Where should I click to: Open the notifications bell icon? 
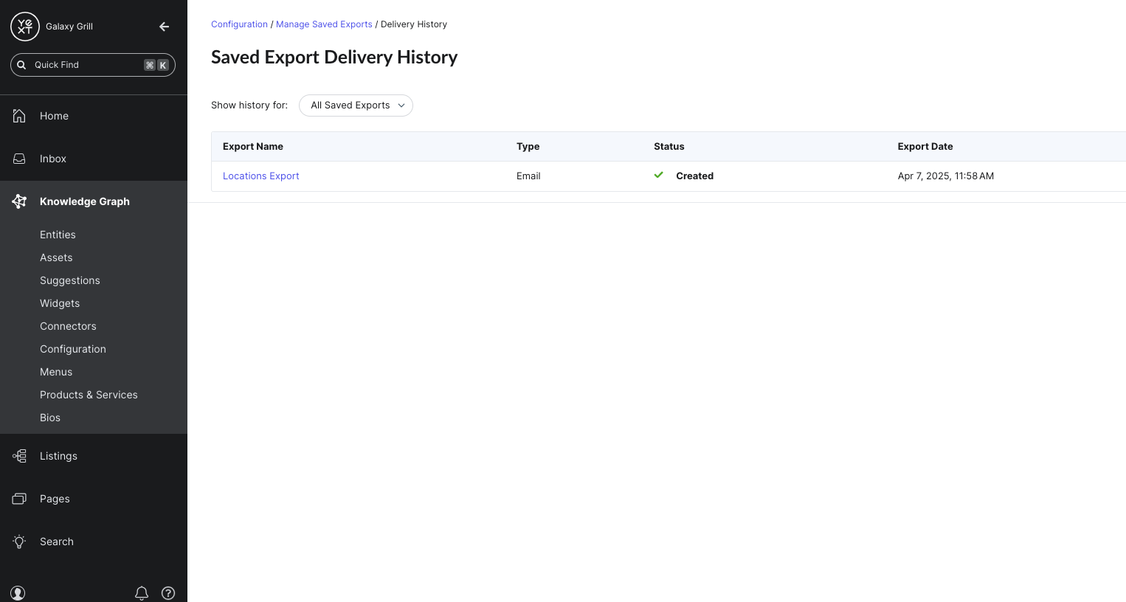pos(142,593)
